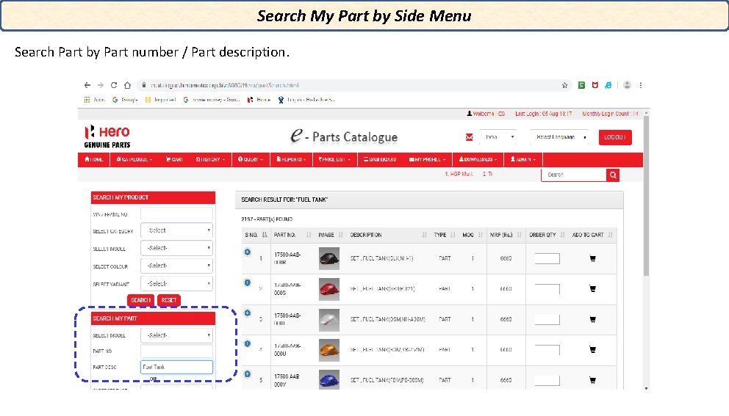This screenshot has height=416, width=729.
Task: Open the red fuel tank thumbnail
Action: click(329, 289)
